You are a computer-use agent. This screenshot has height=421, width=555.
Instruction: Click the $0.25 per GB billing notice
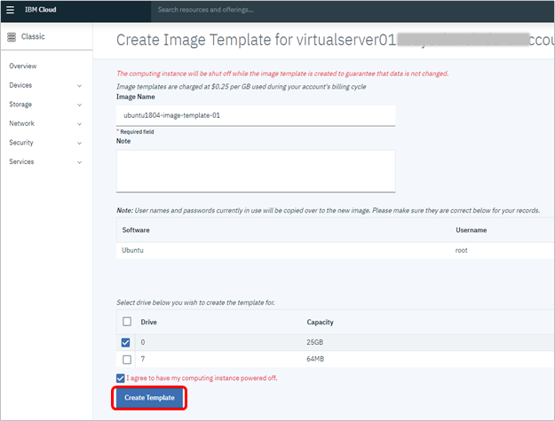[x=241, y=87]
